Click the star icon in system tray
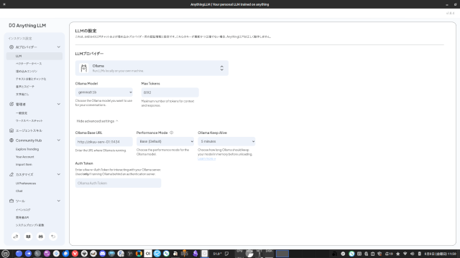Viewport: 460px width, 258px height. tap(397, 254)
